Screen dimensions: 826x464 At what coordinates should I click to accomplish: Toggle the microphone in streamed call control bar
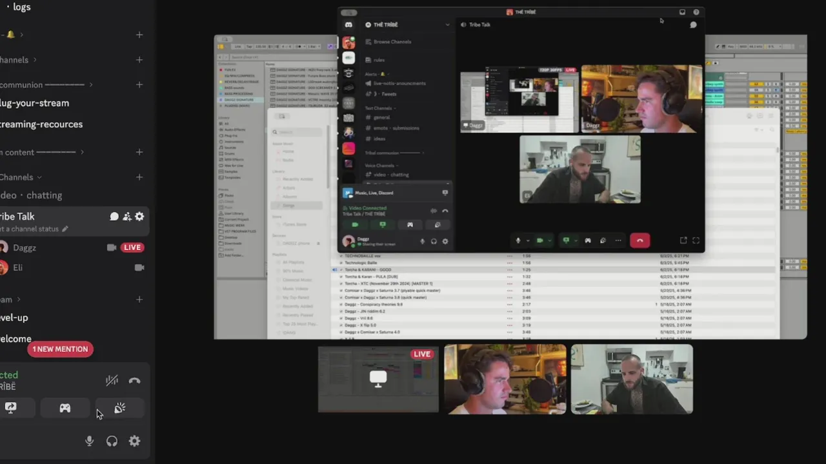[x=518, y=240]
